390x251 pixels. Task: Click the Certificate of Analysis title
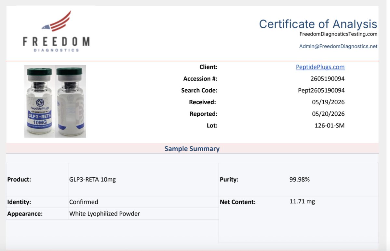tap(318, 24)
